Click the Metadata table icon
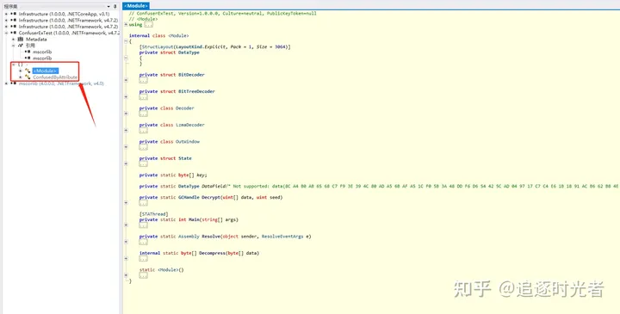 point(20,39)
